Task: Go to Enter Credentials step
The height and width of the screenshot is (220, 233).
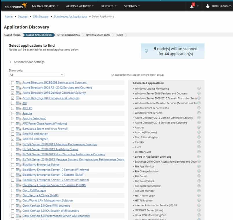Action: click(x=69, y=35)
